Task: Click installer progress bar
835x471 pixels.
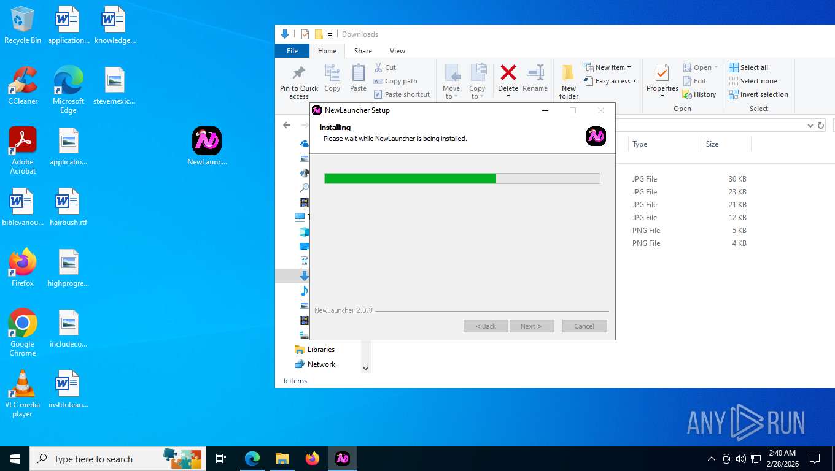Action: point(462,178)
